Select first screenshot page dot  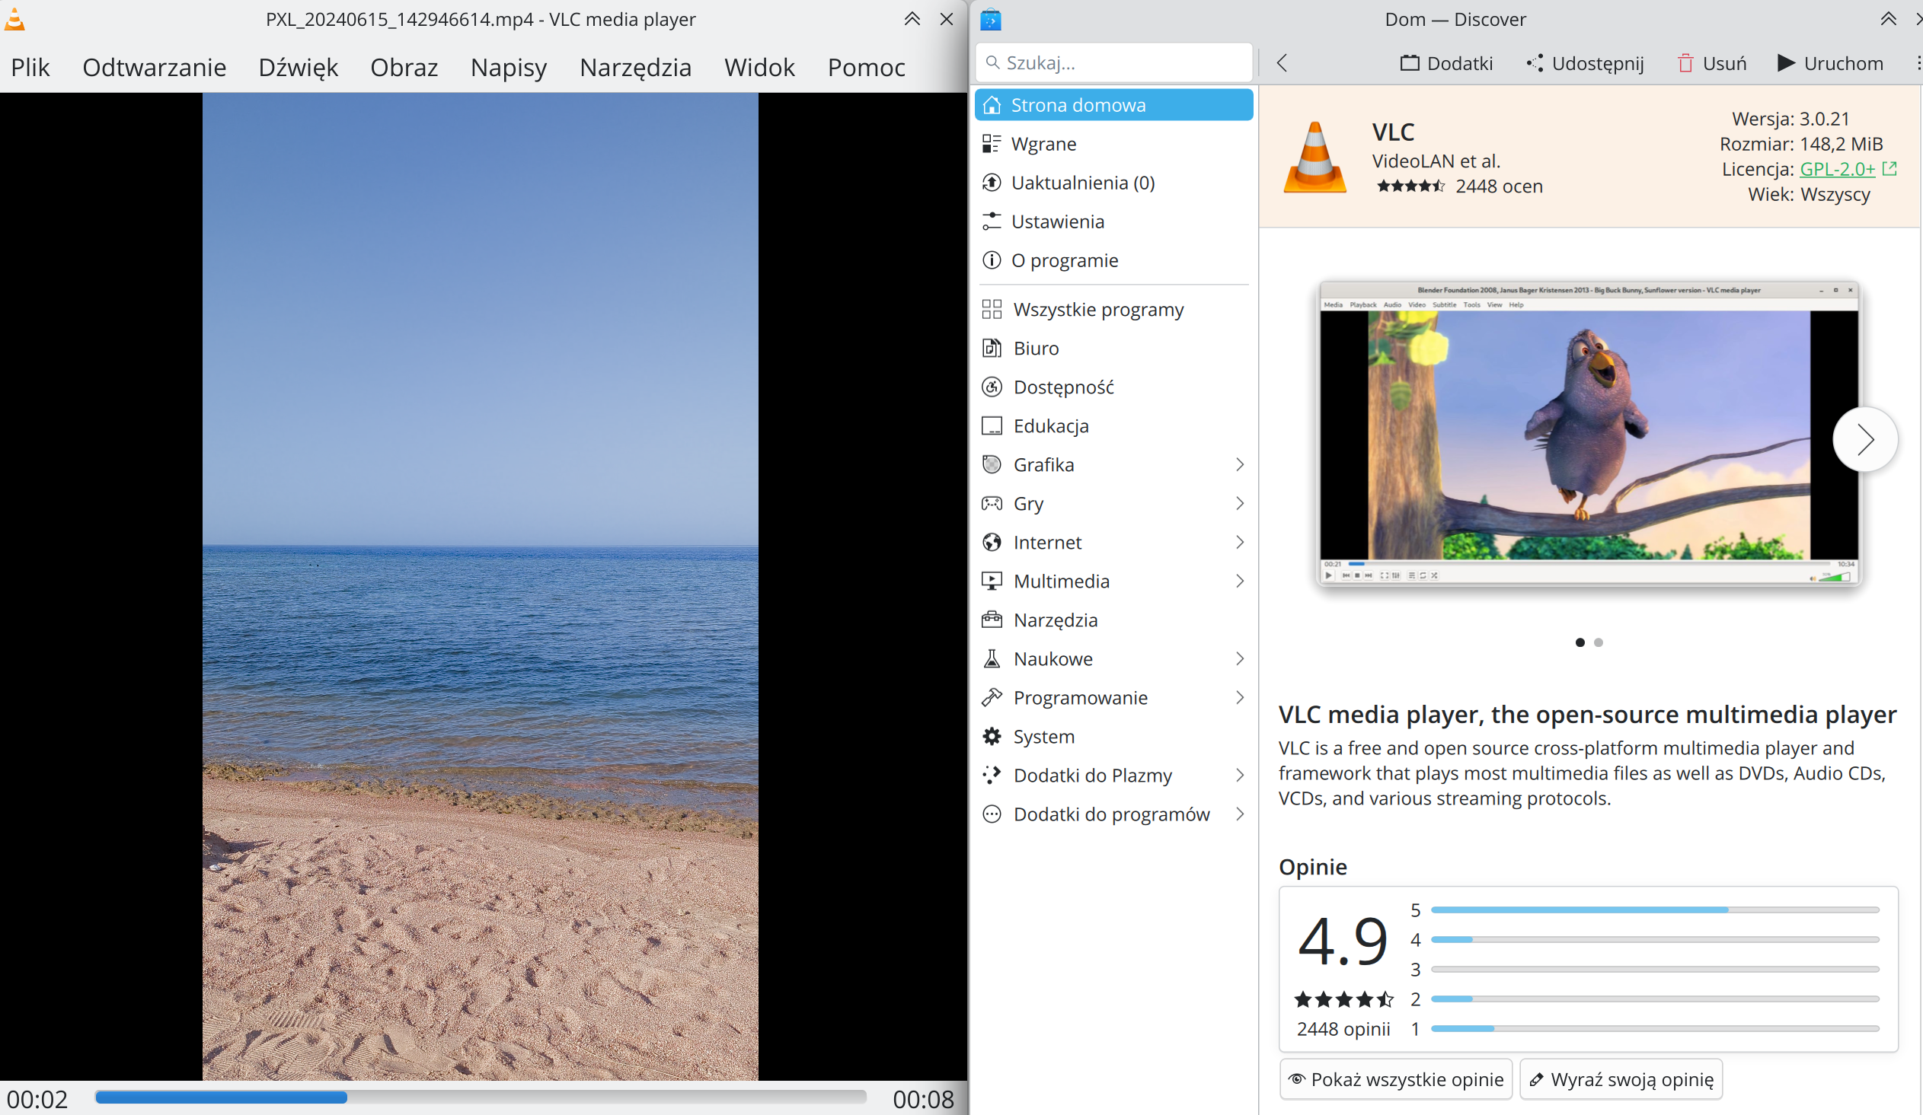coord(1580,643)
